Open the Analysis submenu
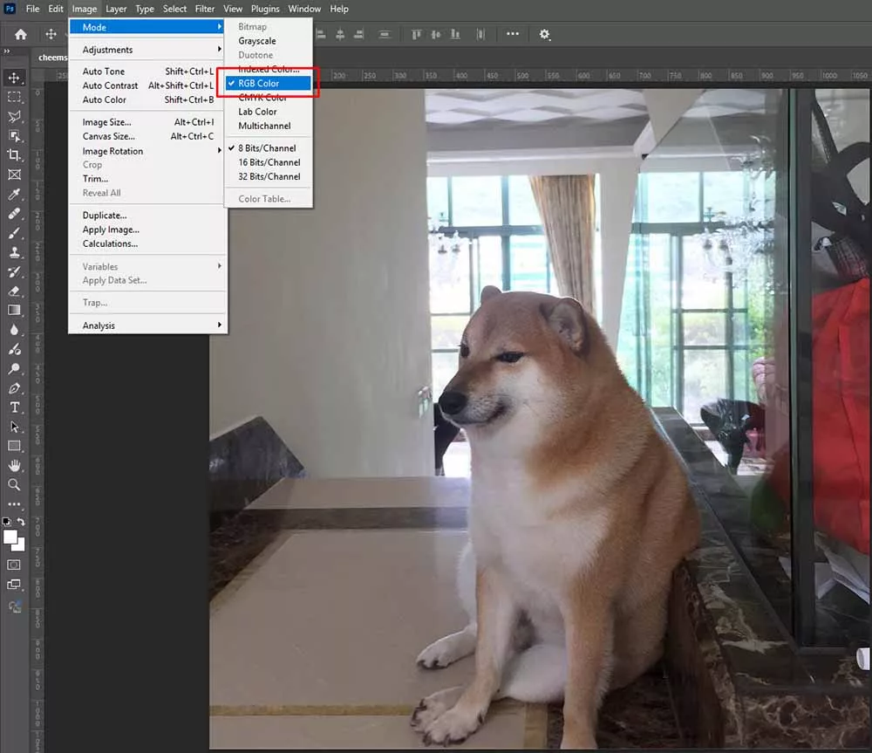Image resolution: width=872 pixels, height=753 pixels. pyautogui.click(x=98, y=325)
